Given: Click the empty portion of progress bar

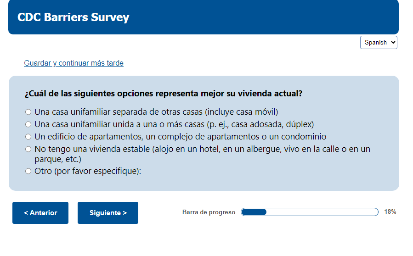Looking at the screenshot, I should [x=322, y=212].
